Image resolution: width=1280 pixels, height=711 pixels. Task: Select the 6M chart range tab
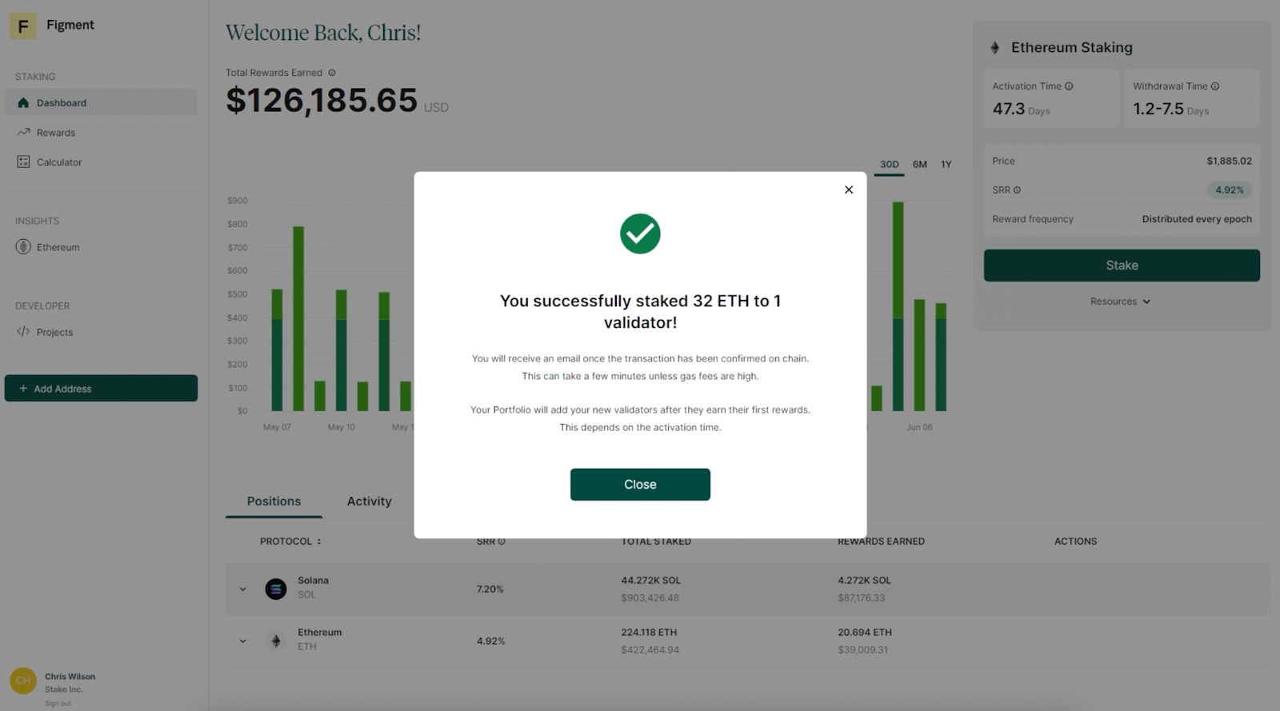coord(920,164)
